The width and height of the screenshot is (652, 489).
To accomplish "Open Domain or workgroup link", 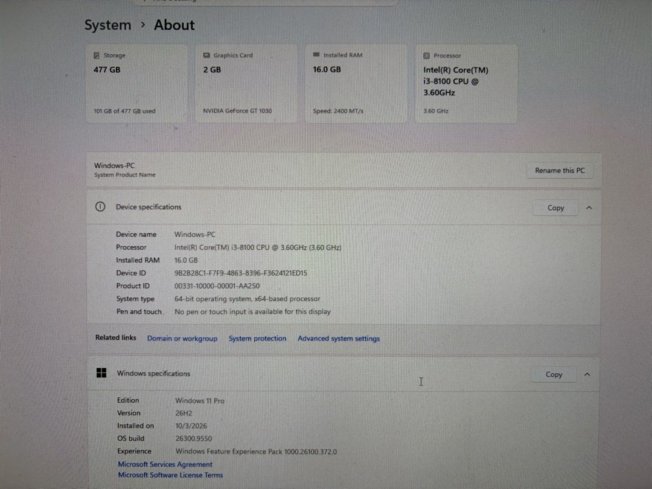I will coord(182,339).
